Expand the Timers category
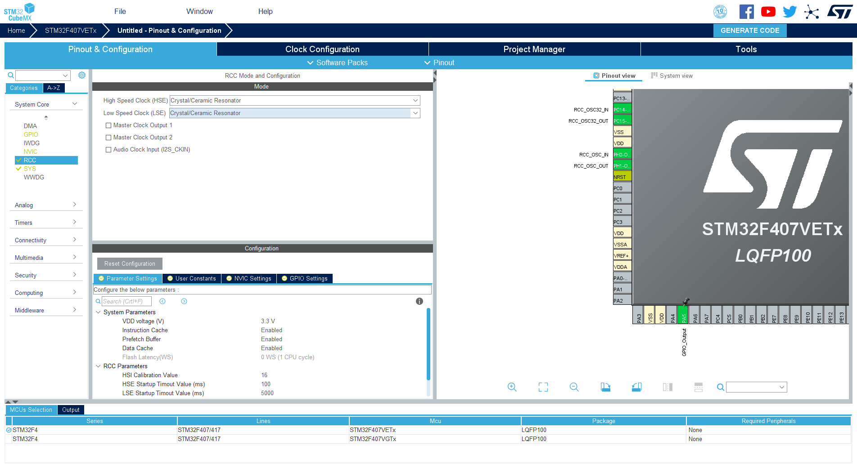Screen dimensions: 857x468 point(46,223)
